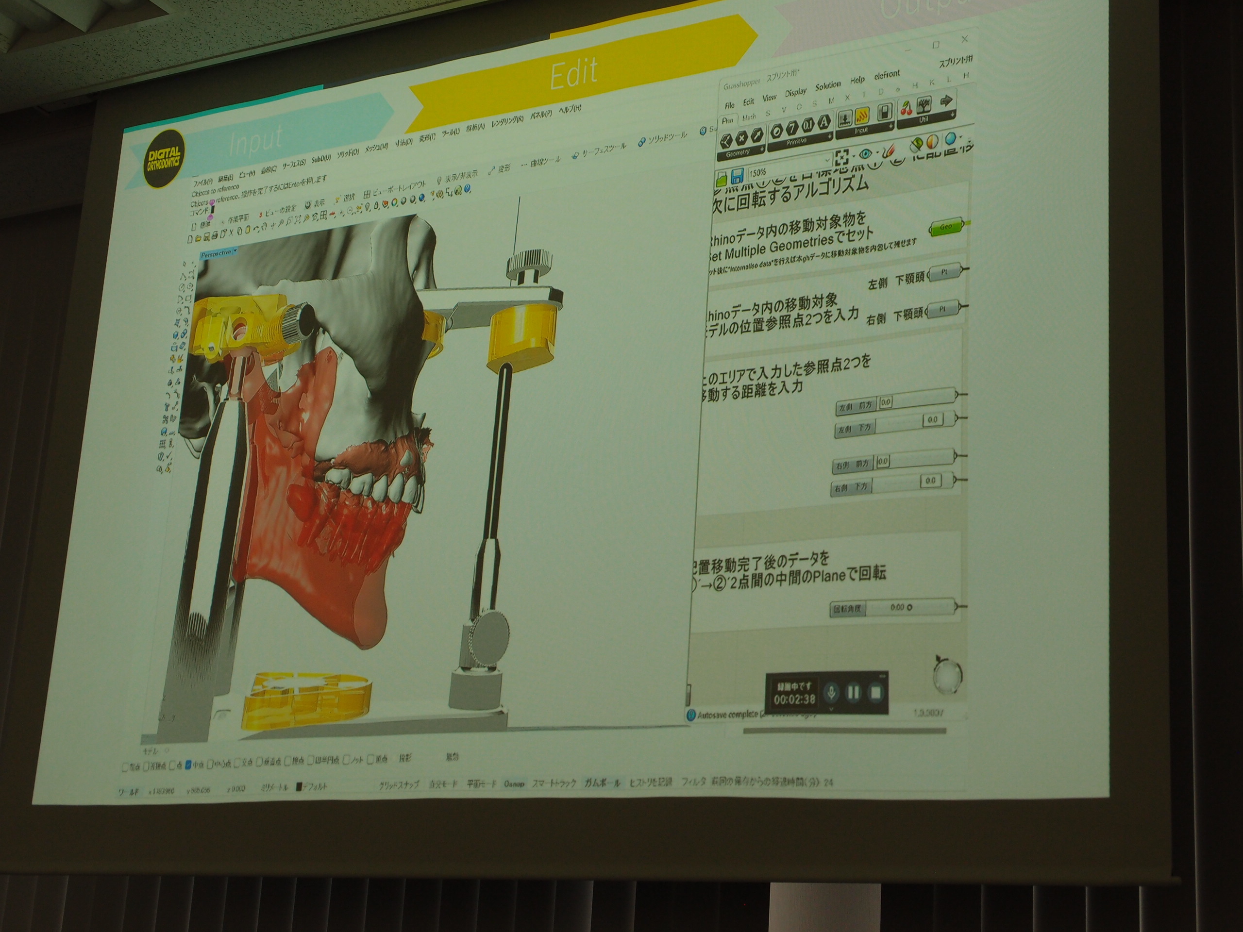Click the 回転角度 number slider
Screen dimensions: 1243x932
(892, 608)
